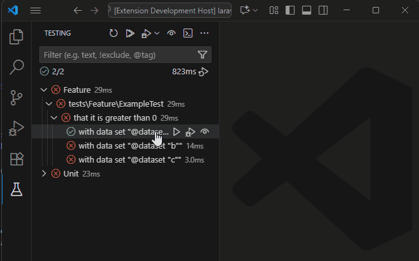Open the debug tests dropdown arrow

(157, 33)
